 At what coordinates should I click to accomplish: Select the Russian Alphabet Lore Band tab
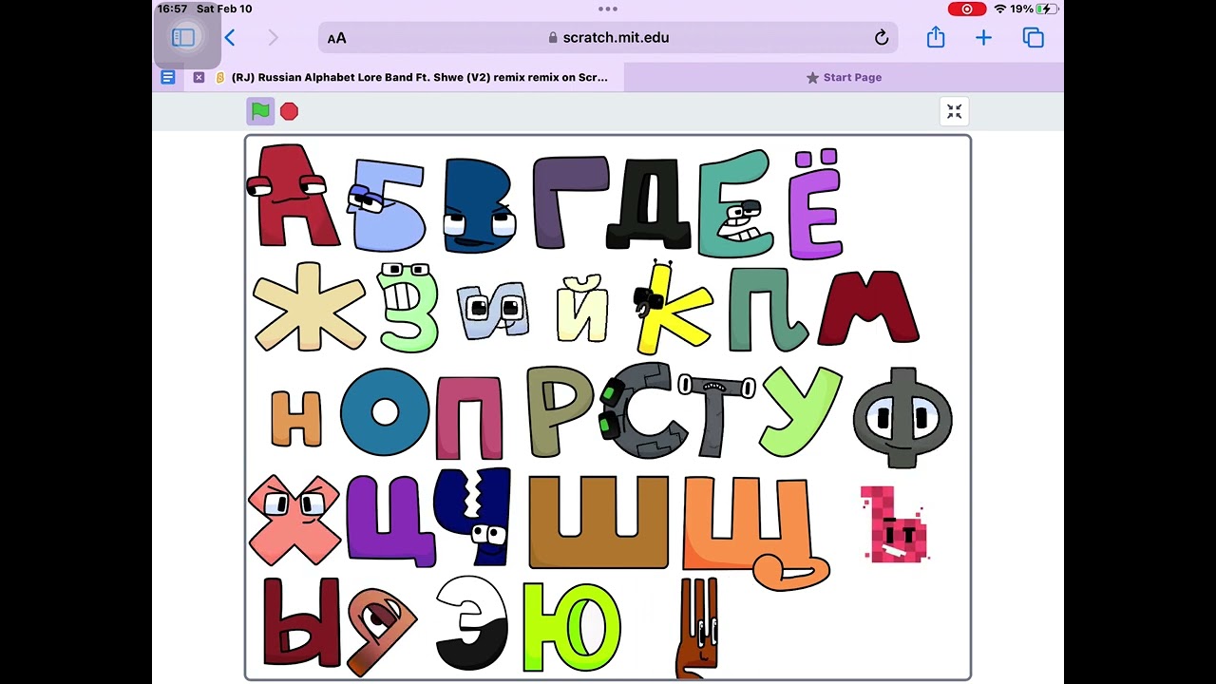pos(404,78)
